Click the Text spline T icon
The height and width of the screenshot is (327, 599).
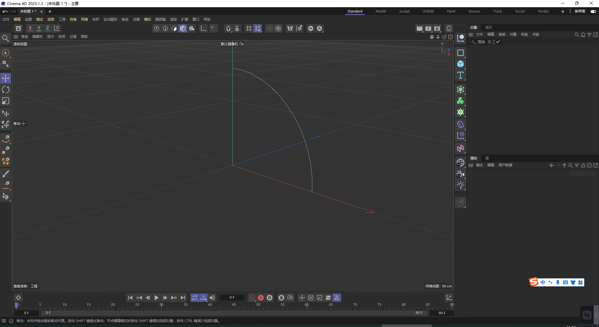click(460, 75)
